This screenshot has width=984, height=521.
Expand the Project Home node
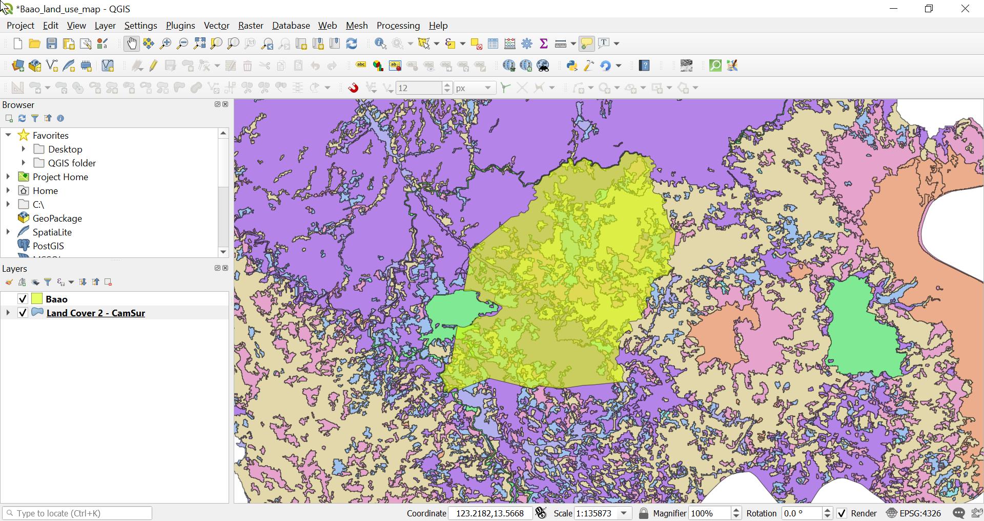click(x=8, y=177)
